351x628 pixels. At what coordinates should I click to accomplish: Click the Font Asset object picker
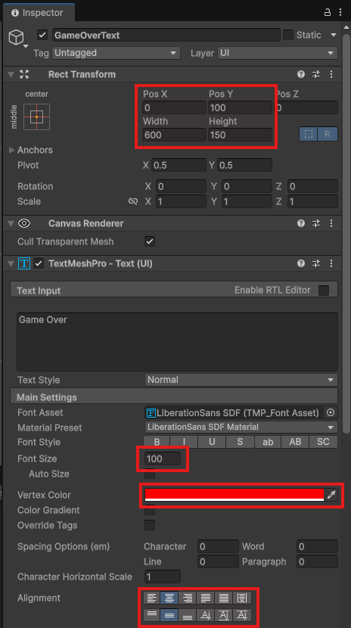pyautogui.click(x=331, y=412)
